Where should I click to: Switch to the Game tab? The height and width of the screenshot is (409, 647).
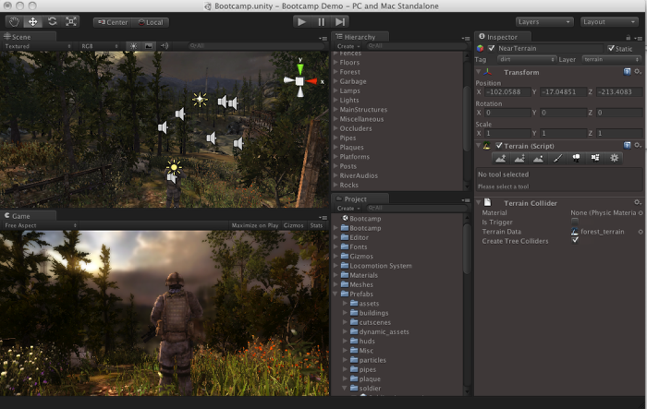click(18, 216)
